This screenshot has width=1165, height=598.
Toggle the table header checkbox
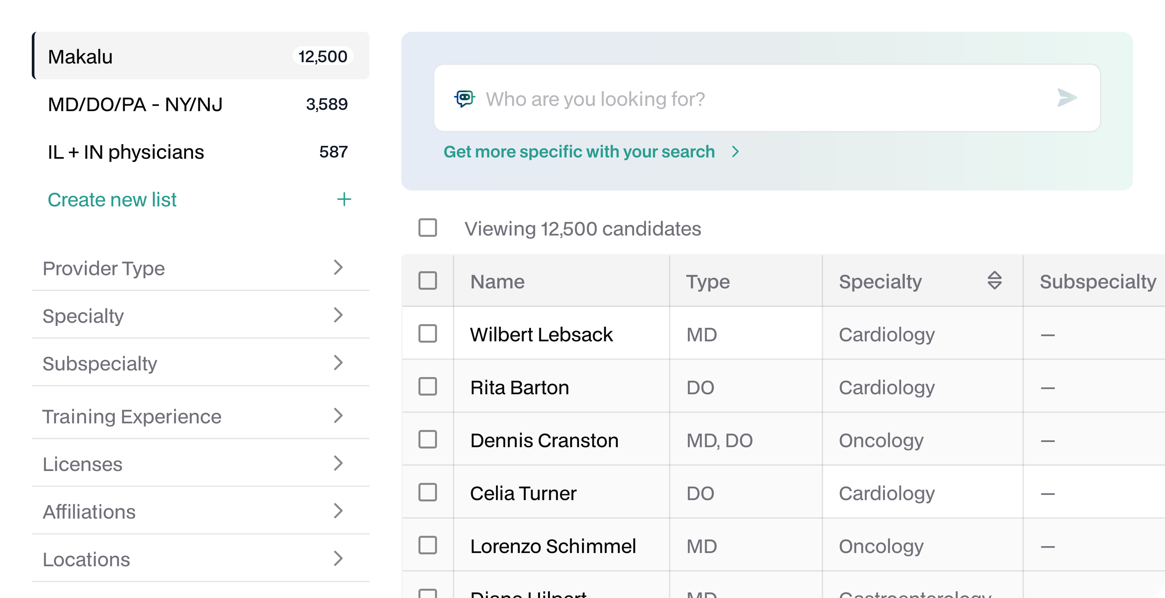[x=427, y=280]
